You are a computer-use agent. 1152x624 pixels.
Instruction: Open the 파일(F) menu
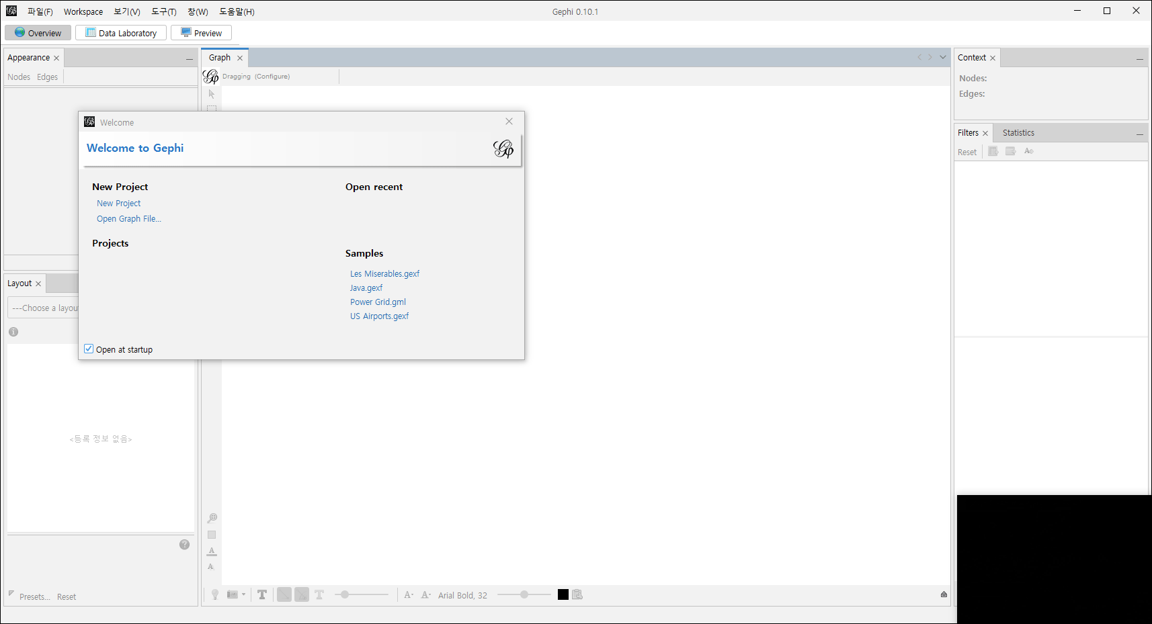[40, 11]
